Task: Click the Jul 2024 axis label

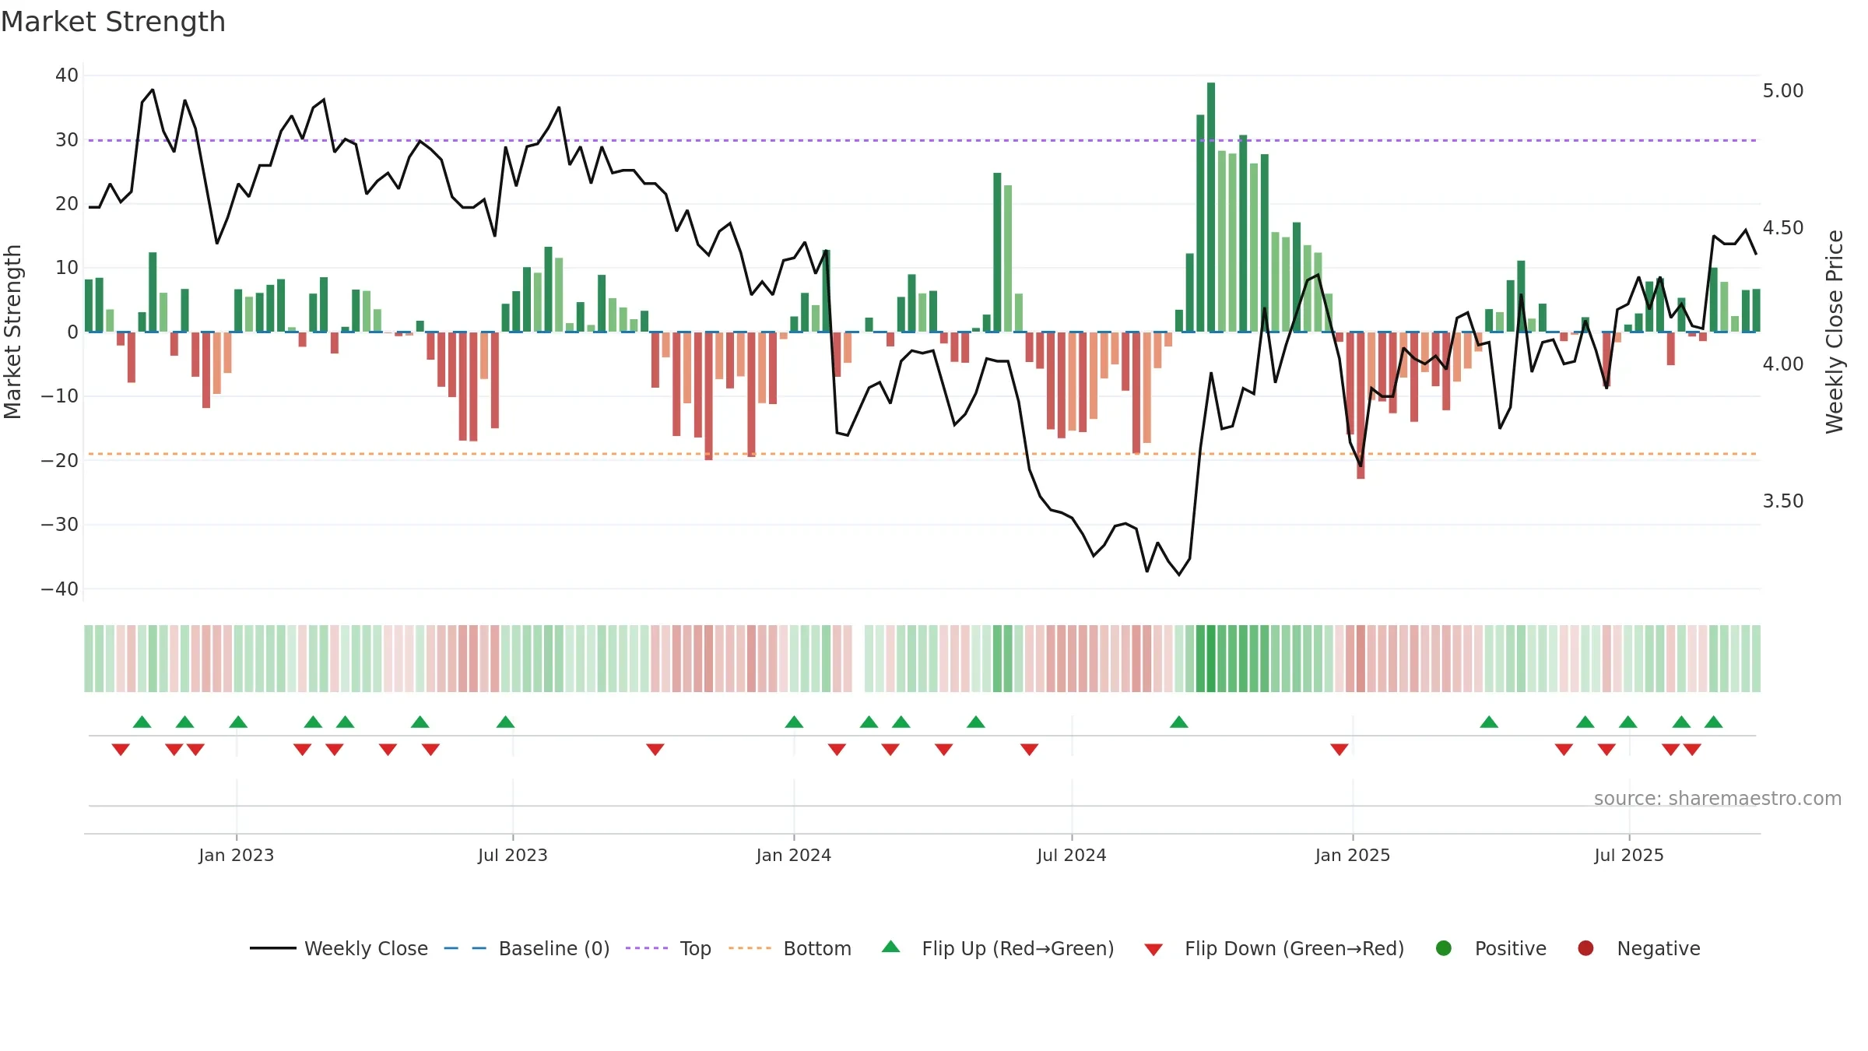Action: coord(1072,856)
